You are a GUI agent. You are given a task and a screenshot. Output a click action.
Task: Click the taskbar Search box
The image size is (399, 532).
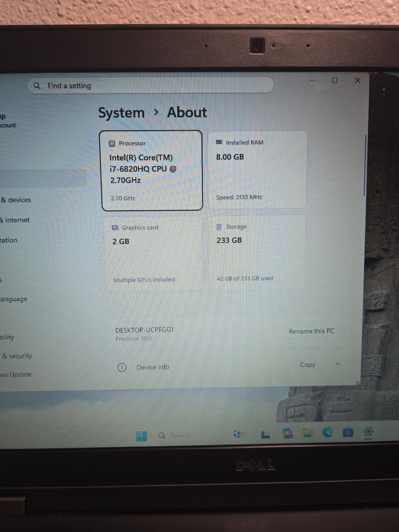[174, 436]
